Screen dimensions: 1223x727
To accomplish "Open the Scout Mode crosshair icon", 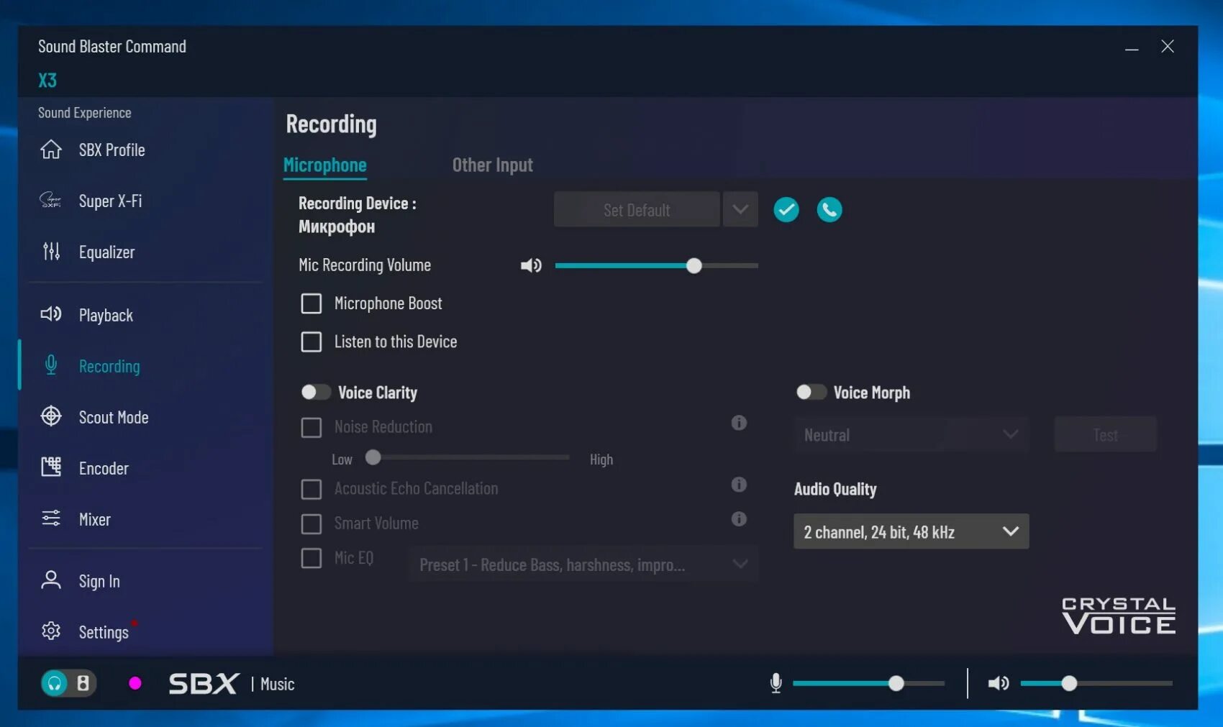I will [51, 416].
